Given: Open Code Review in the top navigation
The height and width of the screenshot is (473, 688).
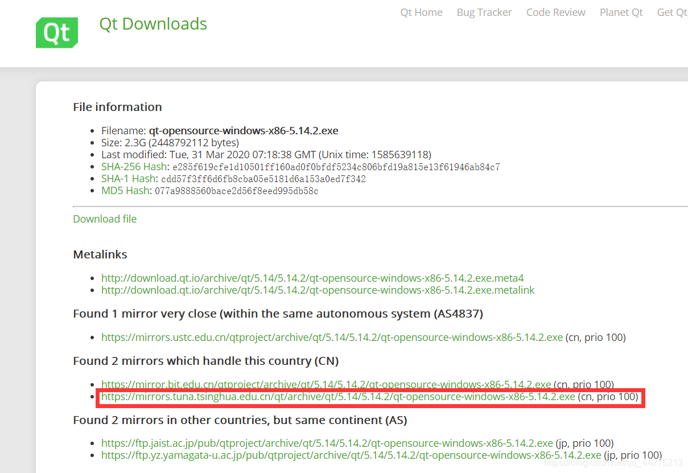Looking at the screenshot, I should point(556,13).
